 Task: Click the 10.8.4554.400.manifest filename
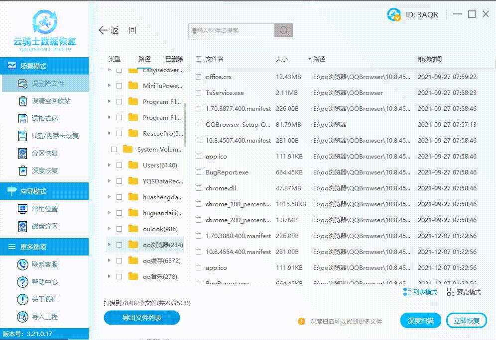tap(238, 252)
